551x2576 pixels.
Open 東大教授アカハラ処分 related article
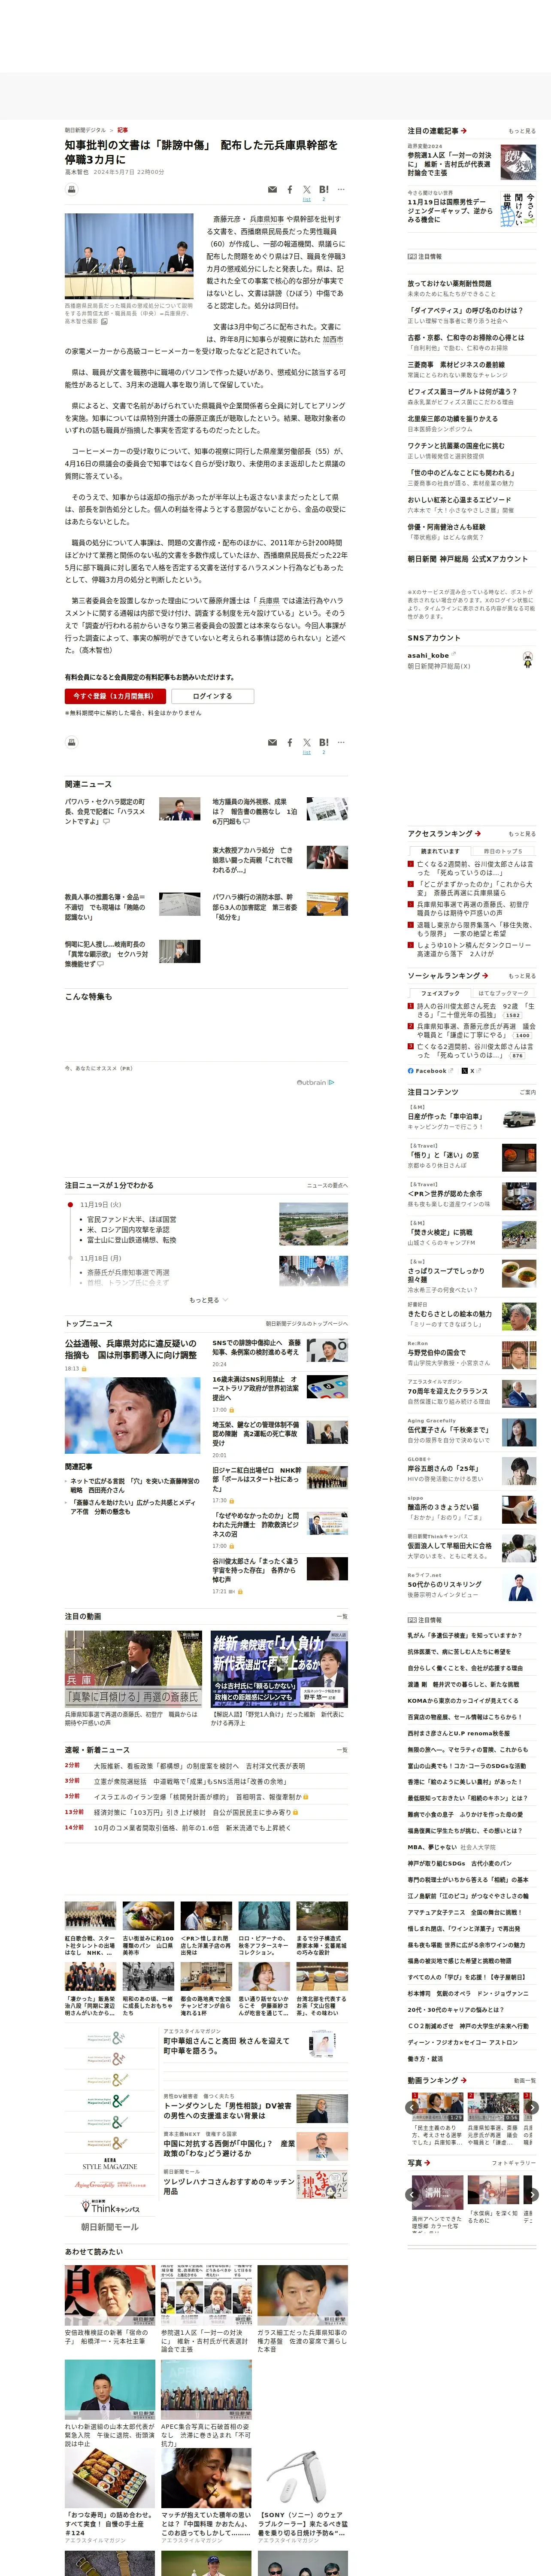pyautogui.click(x=253, y=860)
